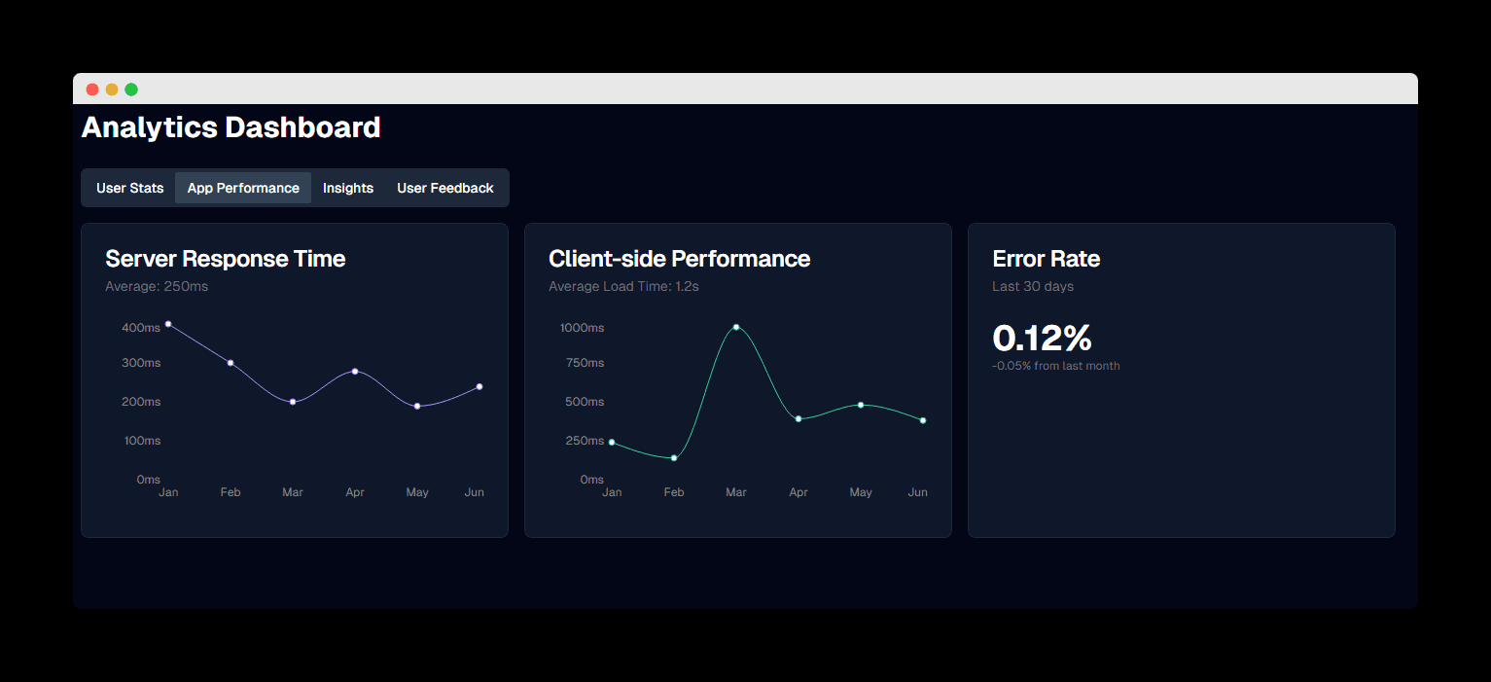The image size is (1491, 682).
Task: Click the Analytics Dashboard heading
Action: (231, 127)
